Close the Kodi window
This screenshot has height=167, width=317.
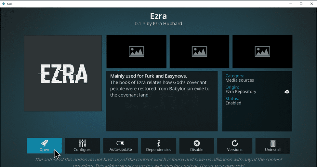311,4
